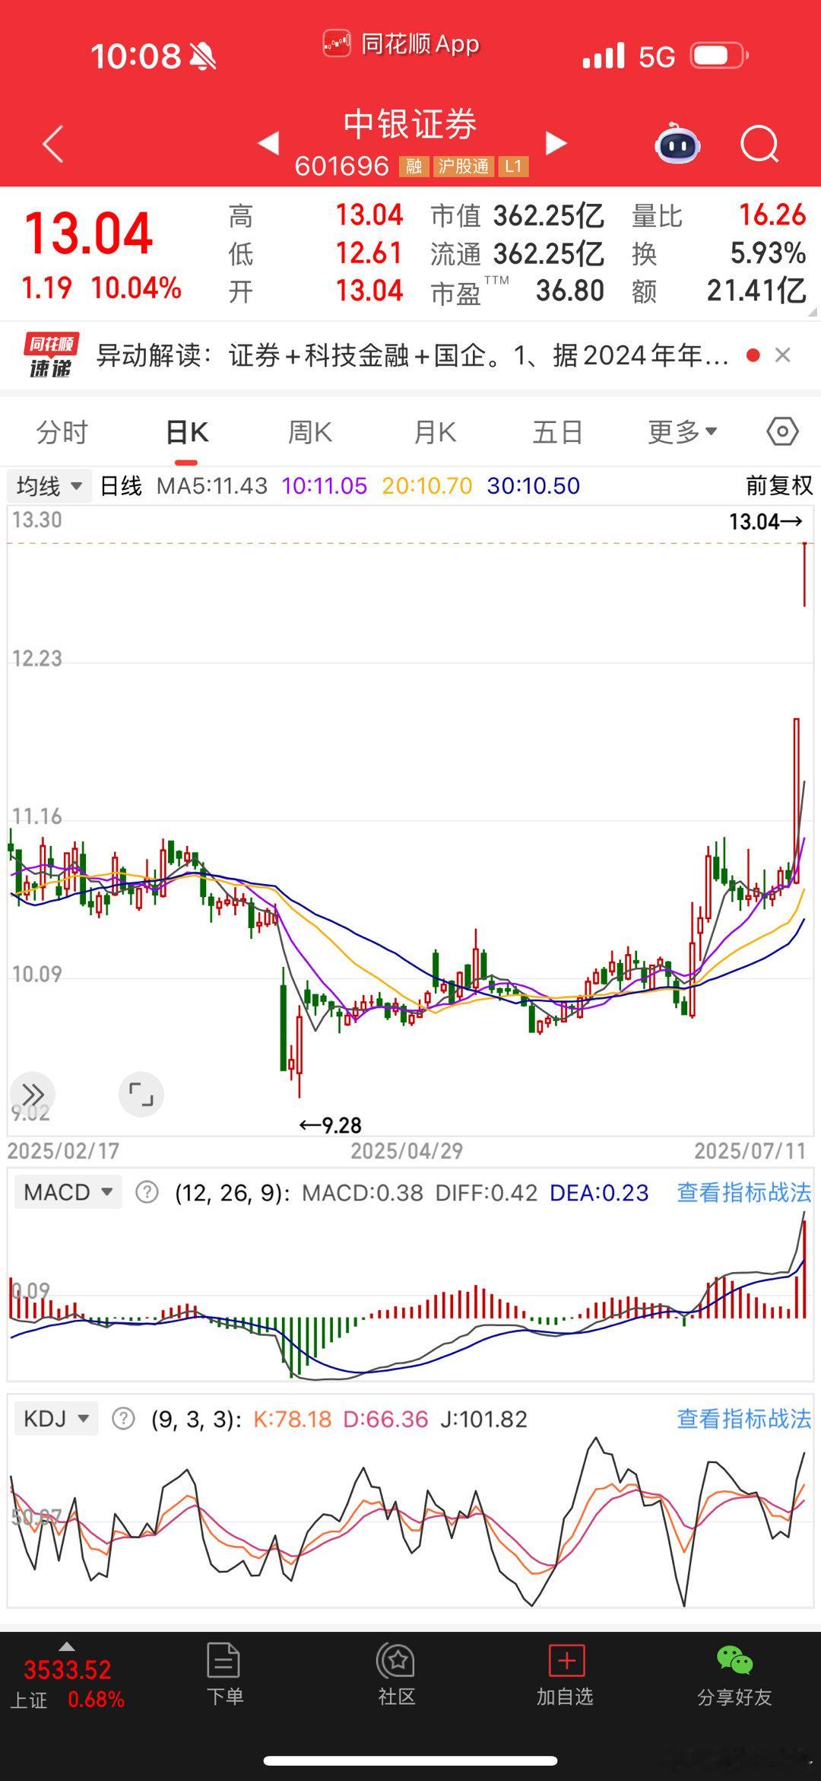Tap the battery status icon
The image size is (821, 1781).
(x=718, y=56)
